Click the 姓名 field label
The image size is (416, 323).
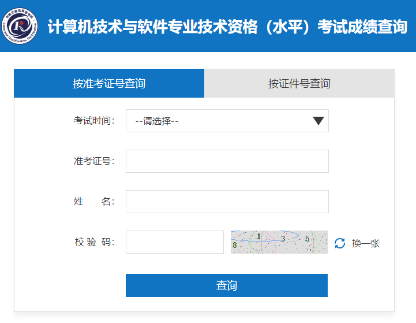94,202
